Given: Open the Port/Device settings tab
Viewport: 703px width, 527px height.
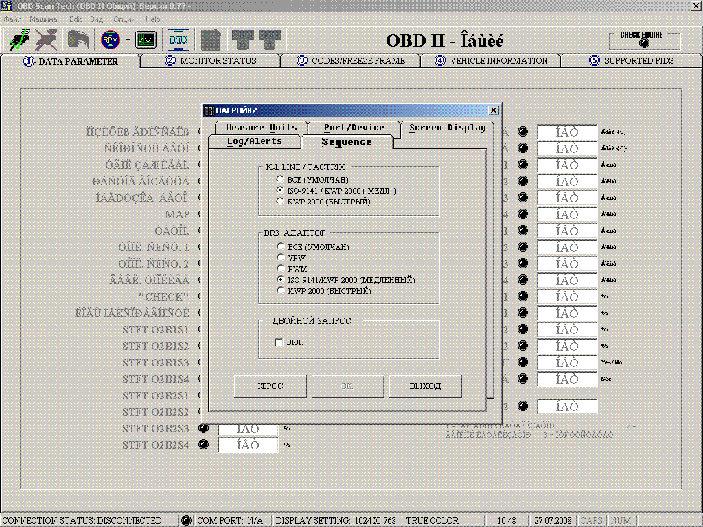Looking at the screenshot, I should 354,128.
